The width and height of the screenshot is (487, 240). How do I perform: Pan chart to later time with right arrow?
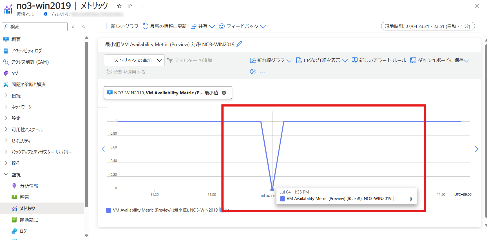pyautogui.click(x=476, y=149)
